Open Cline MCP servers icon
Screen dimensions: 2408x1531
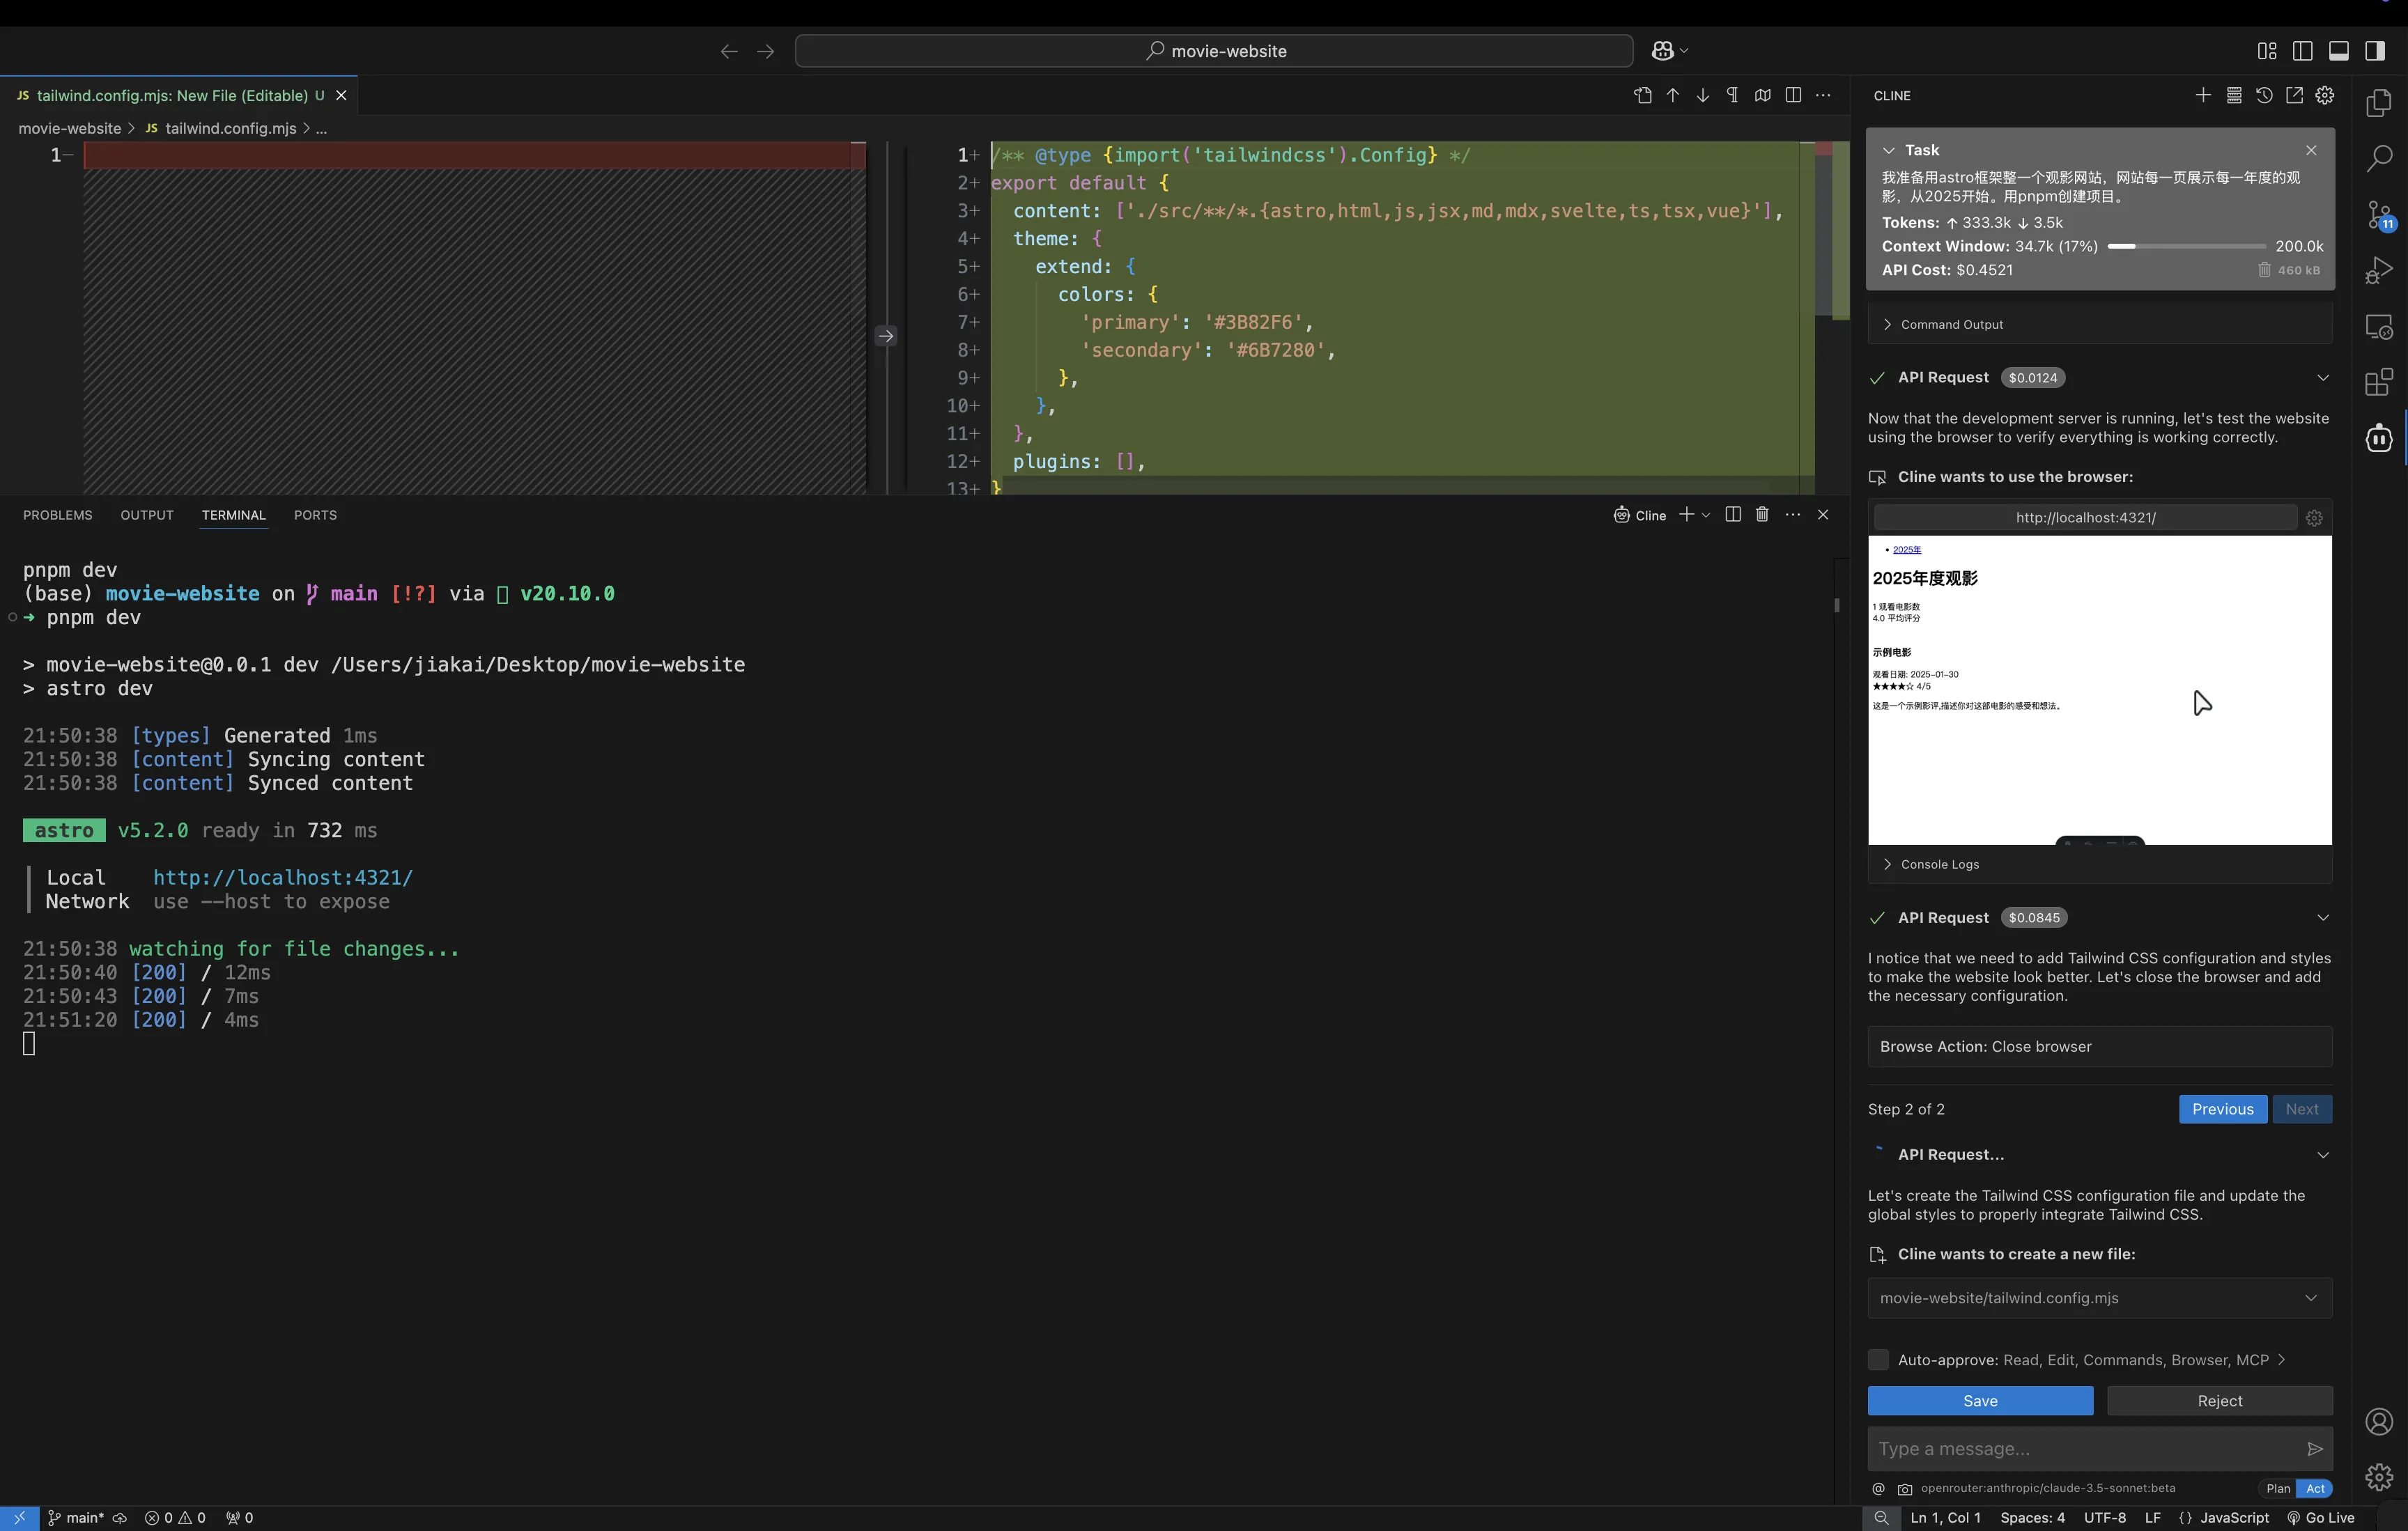click(x=2234, y=95)
